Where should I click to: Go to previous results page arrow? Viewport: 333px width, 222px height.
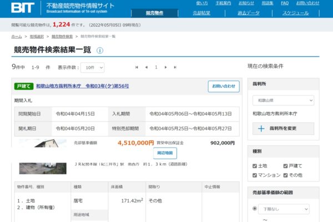[x=147, y=67]
